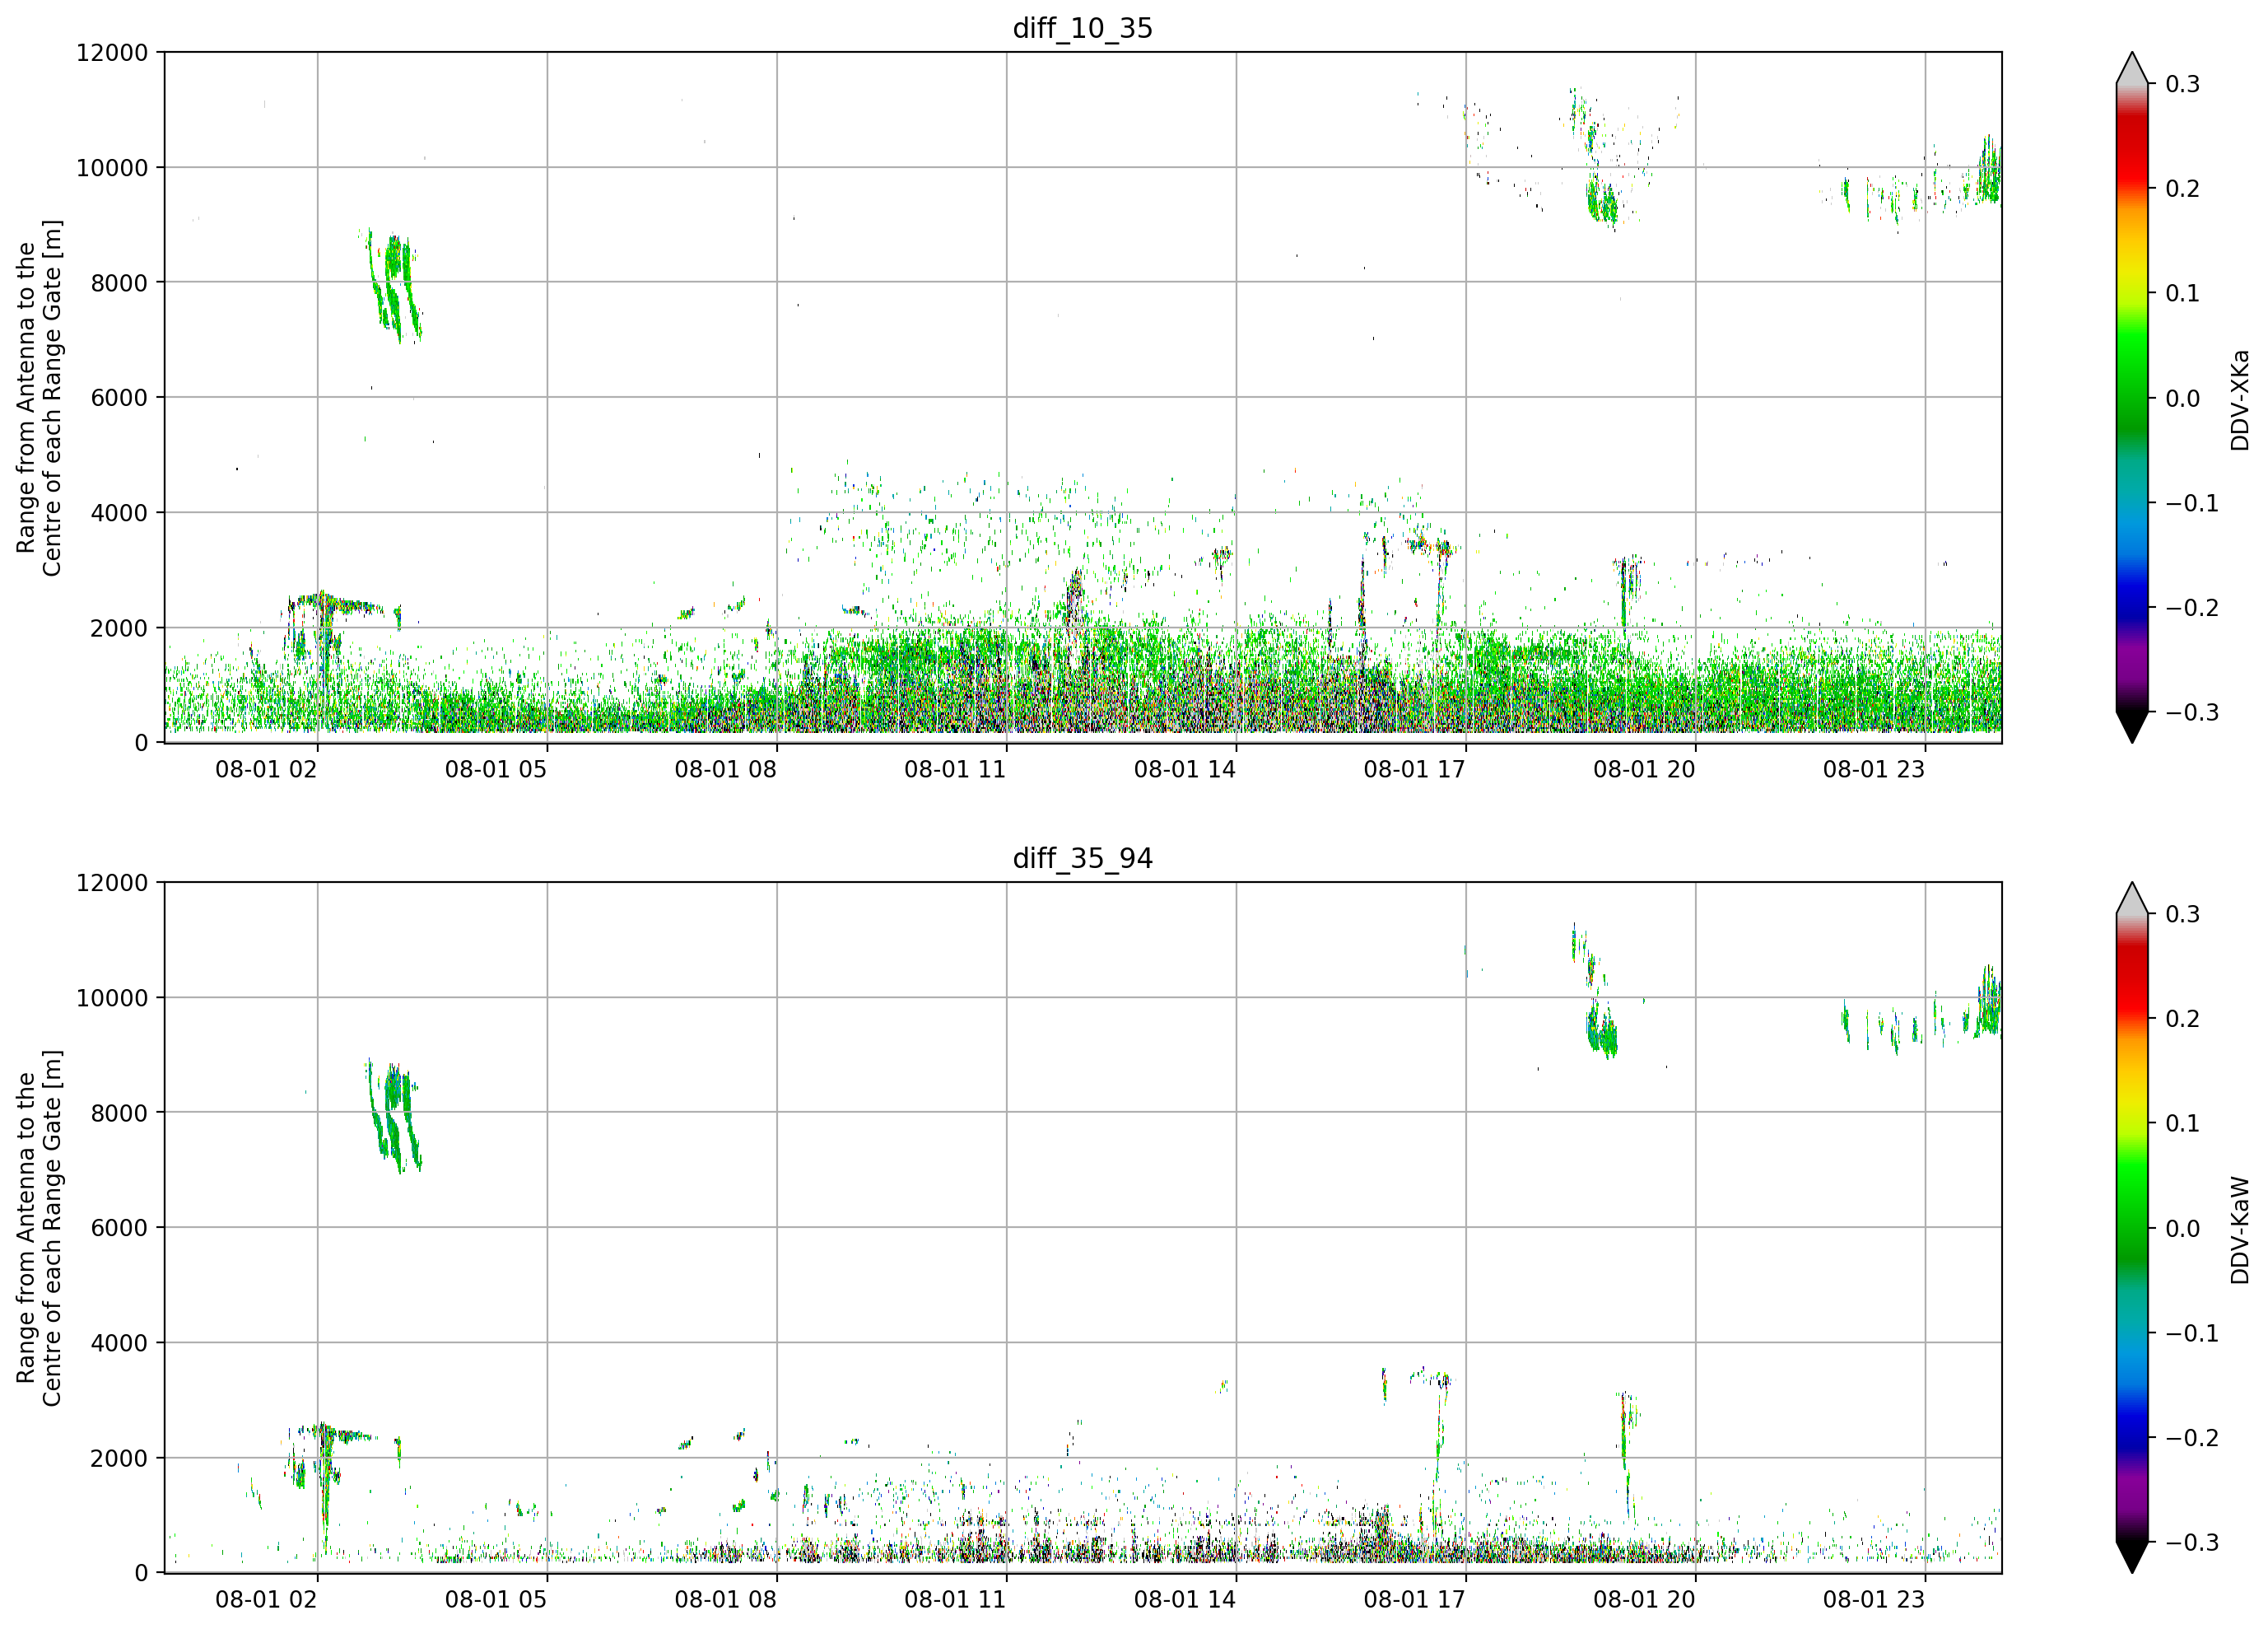Click the 08-01 08 time tick under diff_10_35
This screenshot has height=1629, width=2268.
pyautogui.click(x=725, y=769)
